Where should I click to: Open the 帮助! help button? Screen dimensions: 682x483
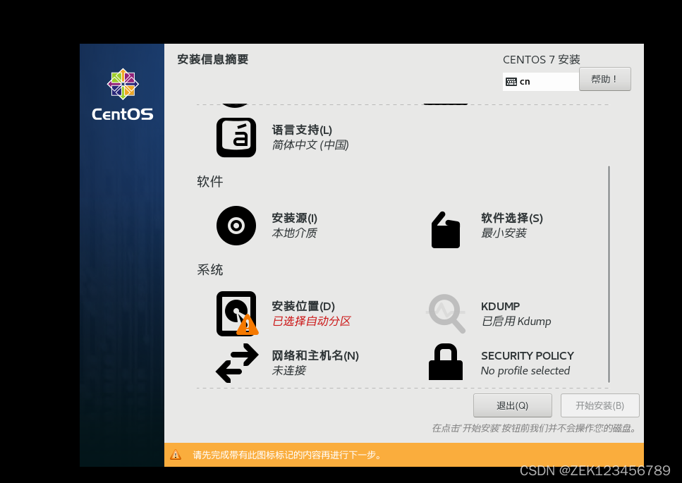pyautogui.click(x=604, y=79)
